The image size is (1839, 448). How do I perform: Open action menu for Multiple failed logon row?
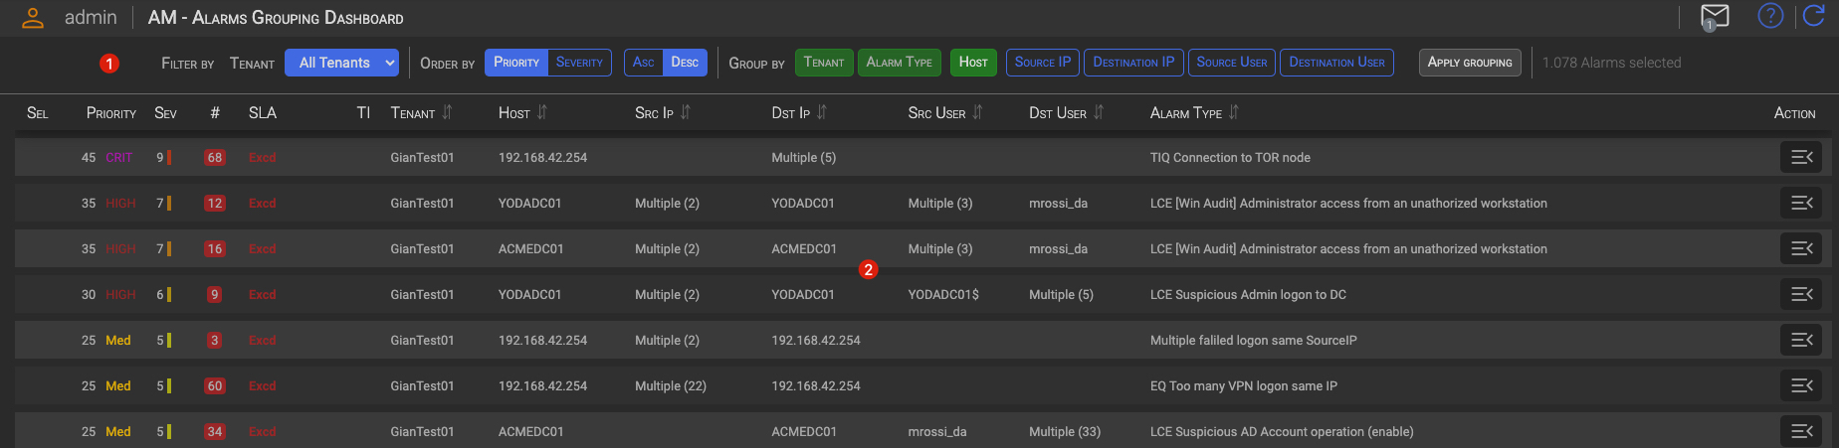pyautogui.click(x=1800, y=340)
